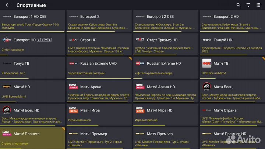Click the Матч! Арена HD logo
This screenshot has height=149, width=265.
pyautogui.click(x=140, y=86)
